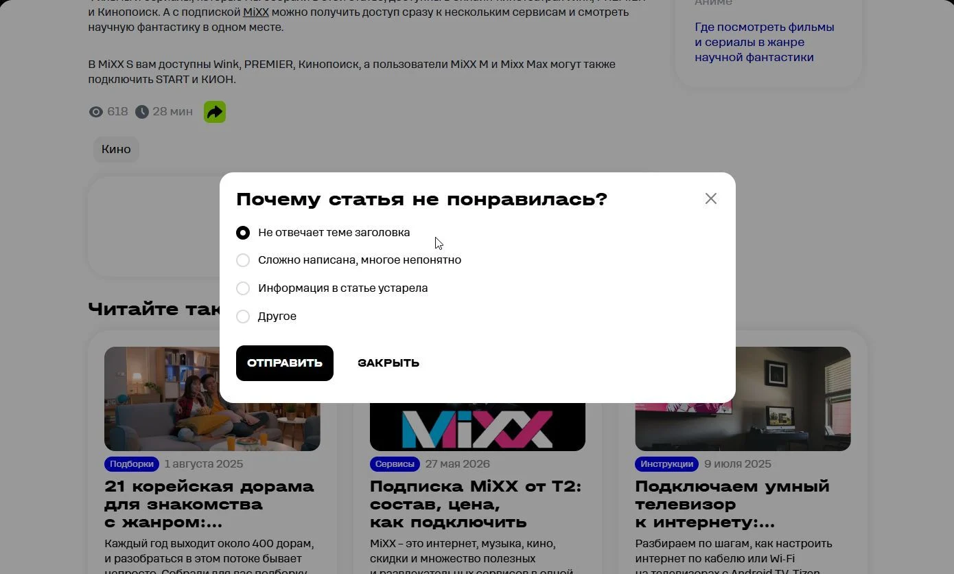Click the 'Читайте так' section heading
Screen dimensions: 954x574
(154, 309)
